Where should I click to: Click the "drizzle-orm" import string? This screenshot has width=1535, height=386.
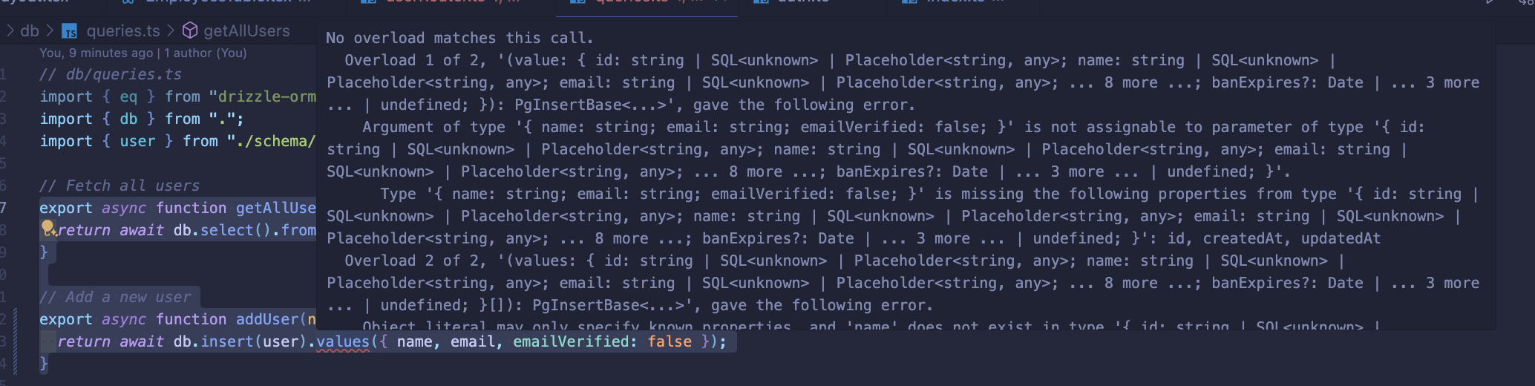click(263, 96)
